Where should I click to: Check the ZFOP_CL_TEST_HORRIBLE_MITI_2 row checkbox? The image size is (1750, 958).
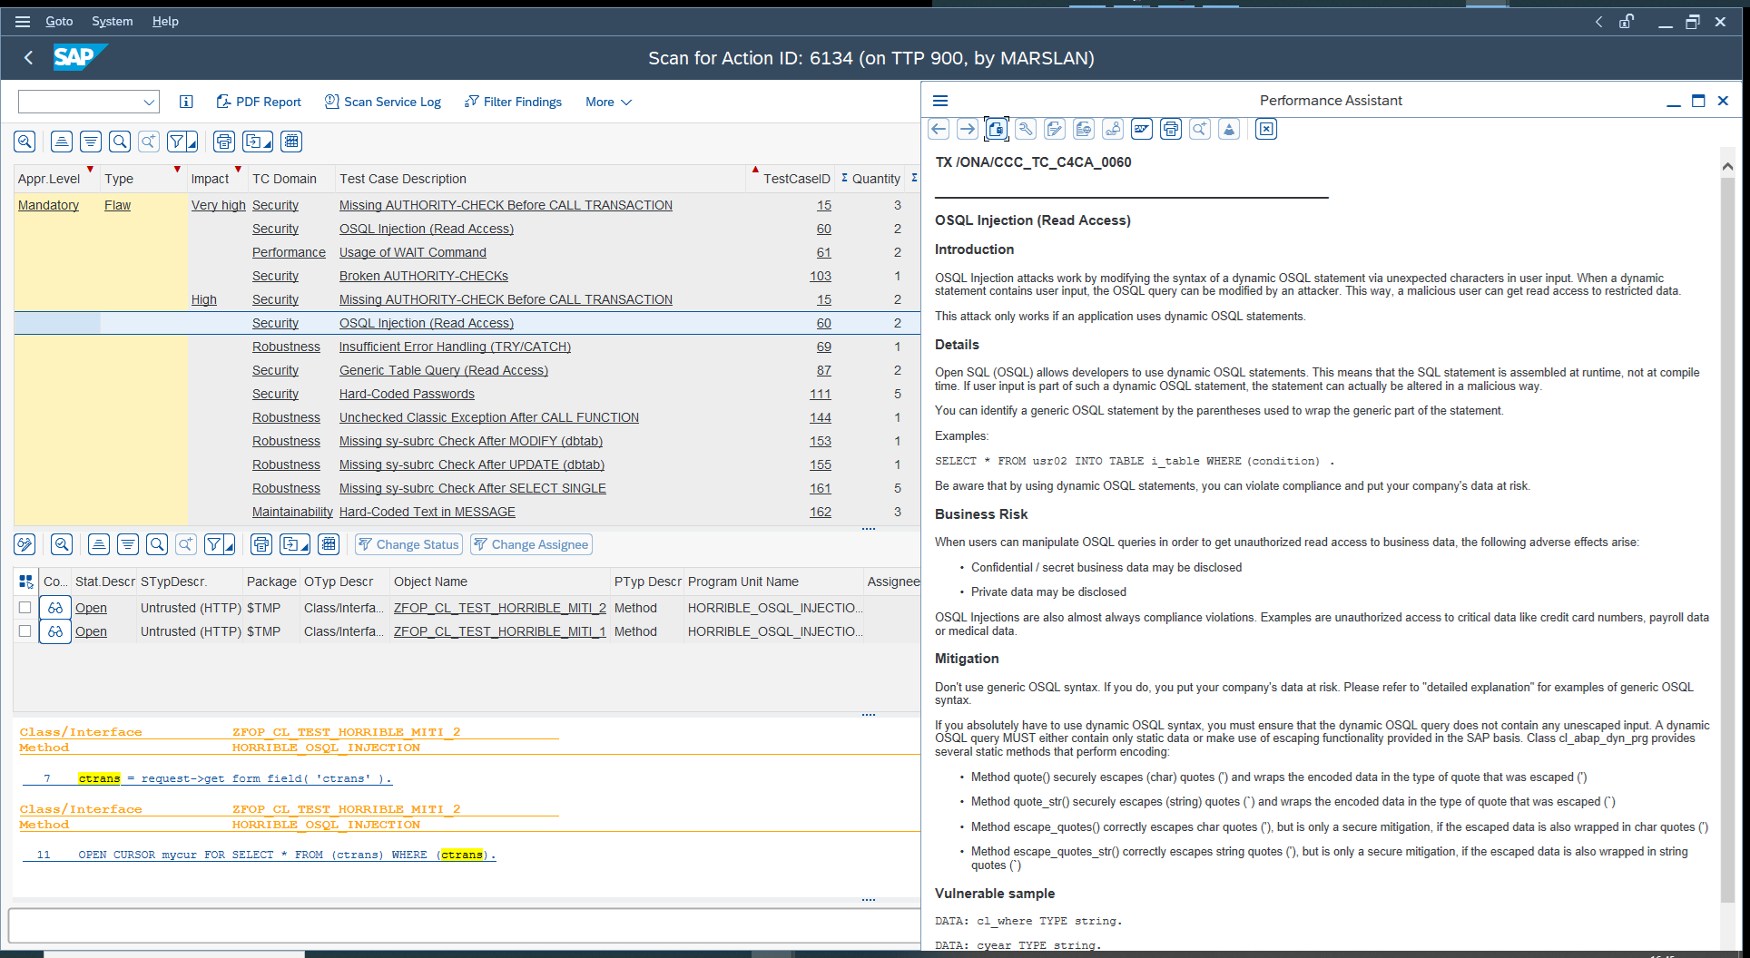(25, 608)
